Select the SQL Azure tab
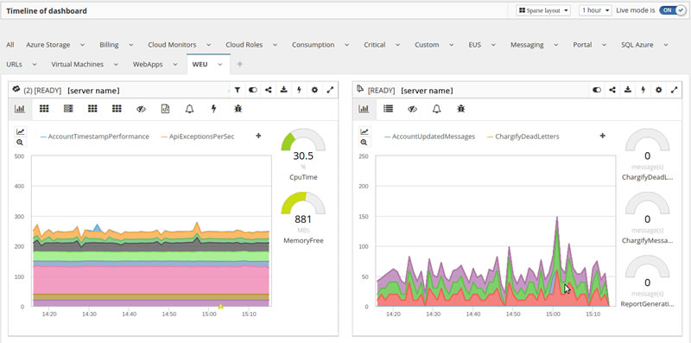The height and width of the screenshot is (343, 691). [x=637, y=45]
